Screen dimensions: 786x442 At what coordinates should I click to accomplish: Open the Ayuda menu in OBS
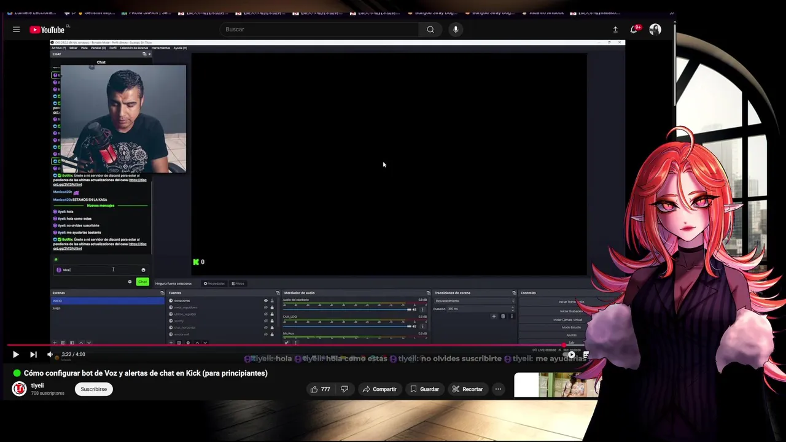(x=180, y=48)
